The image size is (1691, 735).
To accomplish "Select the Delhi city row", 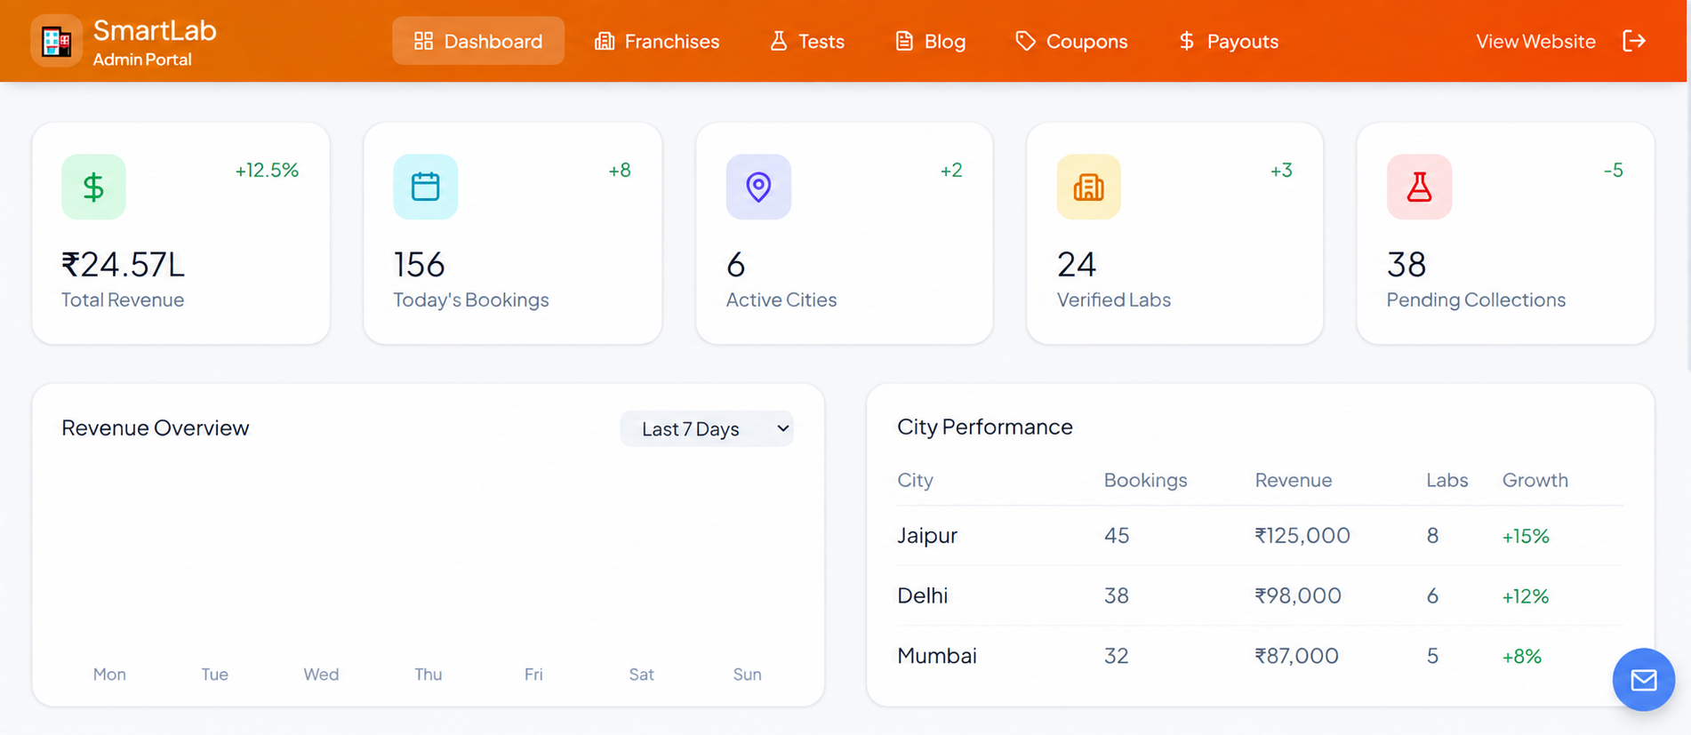I will (1260, 595).
